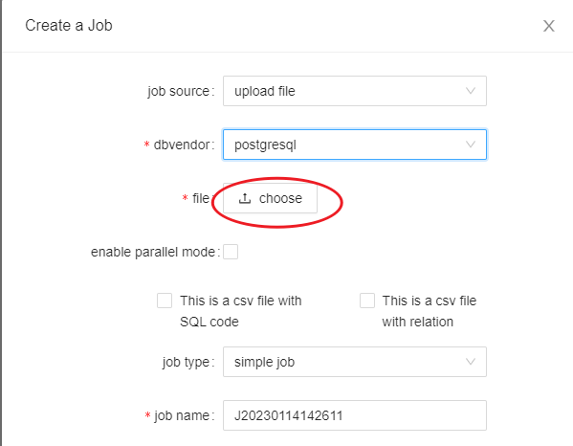Viewport: 573px width, 446px height.
Task: Click the choose file button text
Action: pos(280,198)
